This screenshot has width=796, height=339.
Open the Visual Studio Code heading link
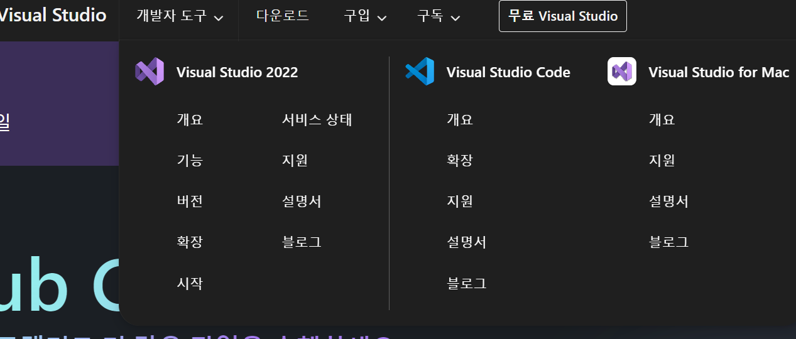click(x=508, y=72)
